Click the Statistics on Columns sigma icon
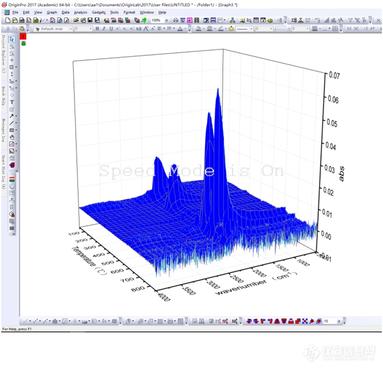This screenshot has height=369, width=383. tap(294, 20)
